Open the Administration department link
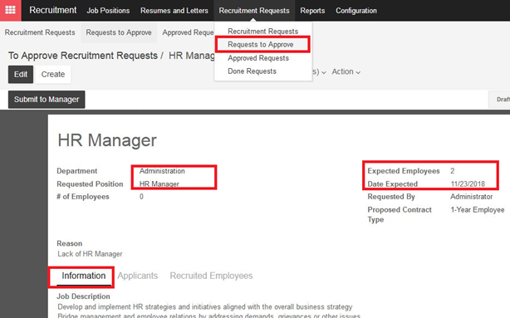This screenshot has height=318, width=510. tap(162, 171)
